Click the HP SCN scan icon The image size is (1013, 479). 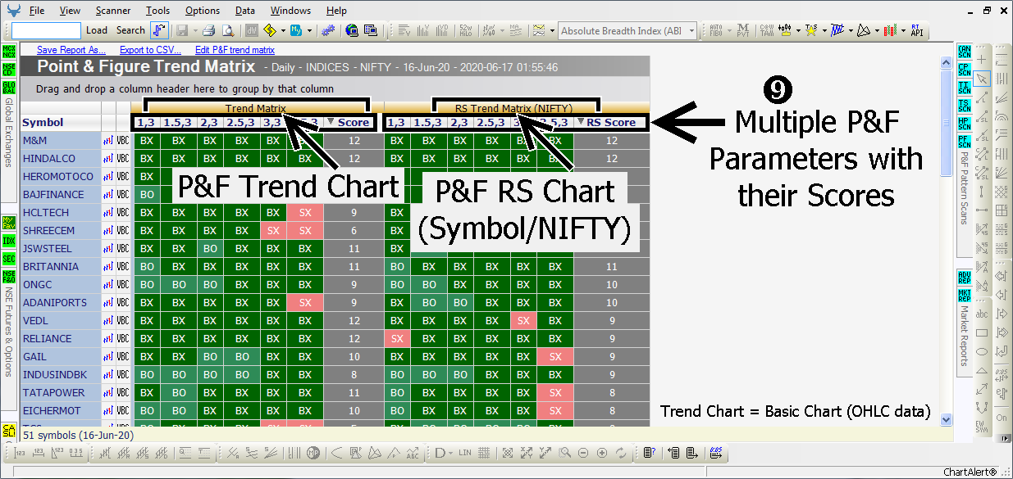coord(964,123)
